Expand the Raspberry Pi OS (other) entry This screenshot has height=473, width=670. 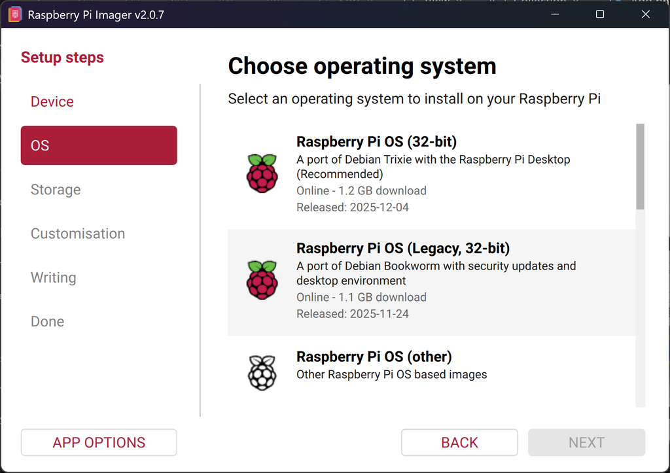click(432, 372)
